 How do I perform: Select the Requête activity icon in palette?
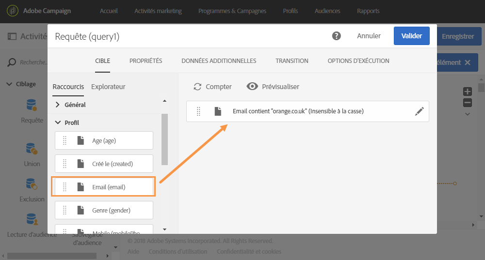pos(32,105)
